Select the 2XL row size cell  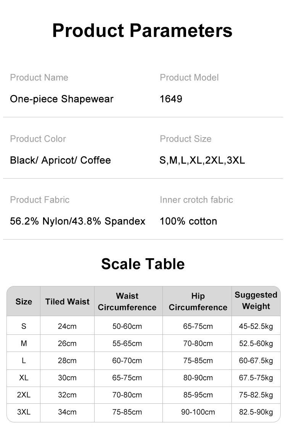tap(24, 395)
